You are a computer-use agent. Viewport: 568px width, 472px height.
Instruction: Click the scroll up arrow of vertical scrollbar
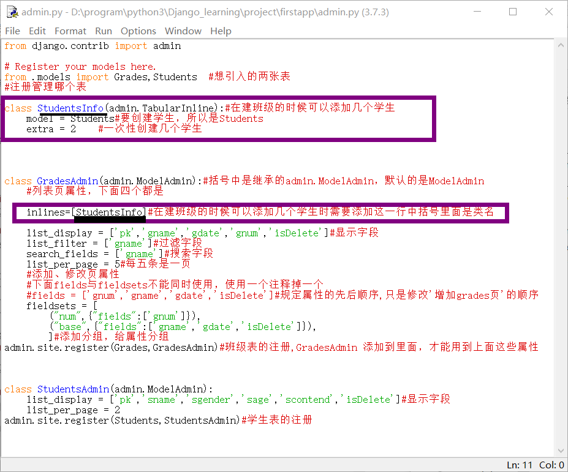point(561,45)
